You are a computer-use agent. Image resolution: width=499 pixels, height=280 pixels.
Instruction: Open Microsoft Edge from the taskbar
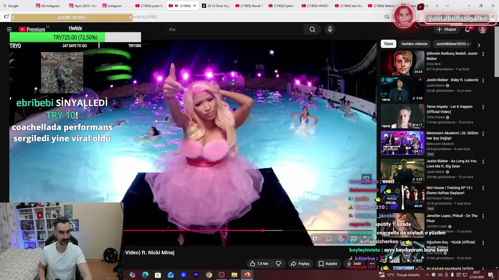tap(145, 275)
